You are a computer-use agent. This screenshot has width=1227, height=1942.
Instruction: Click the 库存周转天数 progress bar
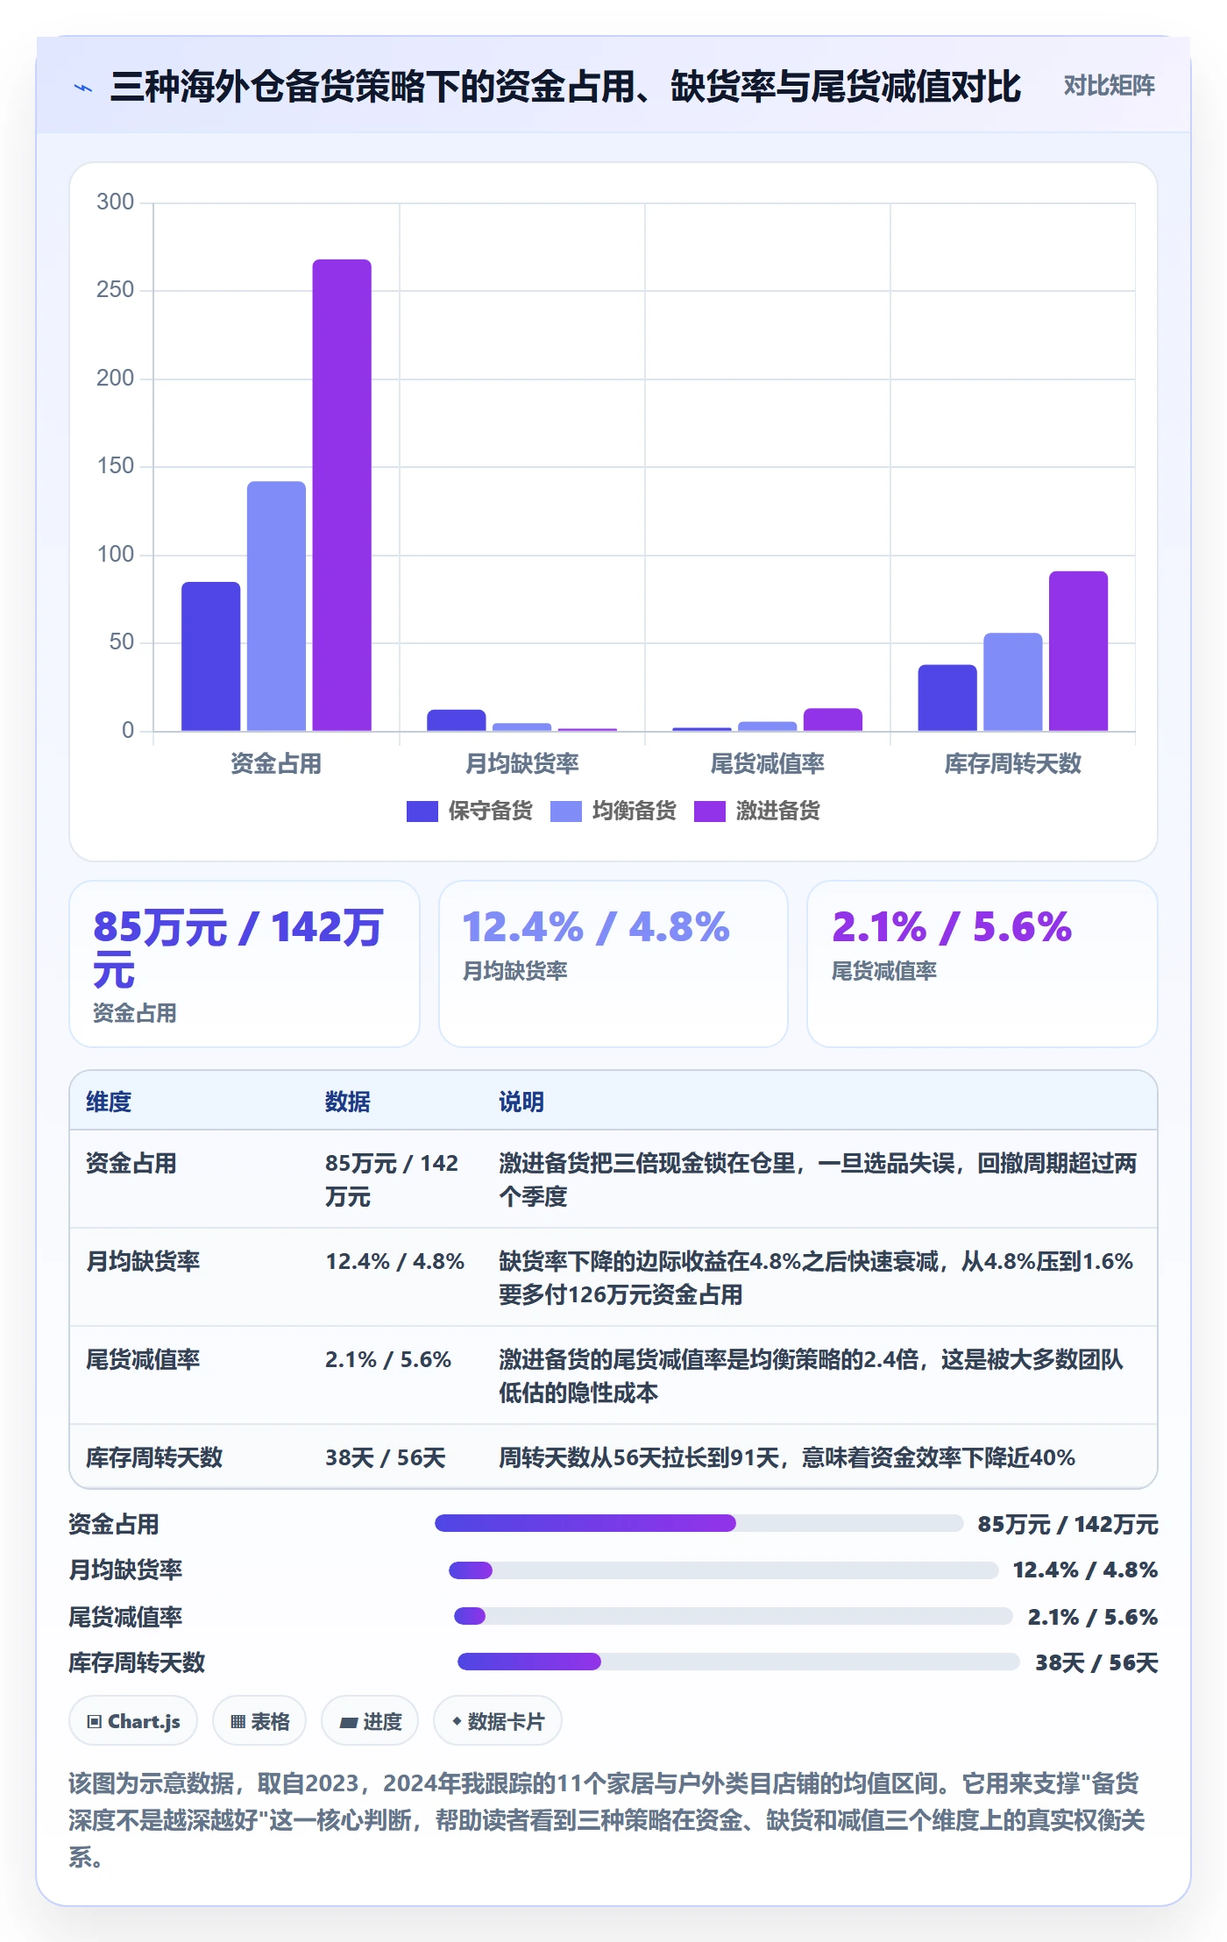pos(738,1662)
